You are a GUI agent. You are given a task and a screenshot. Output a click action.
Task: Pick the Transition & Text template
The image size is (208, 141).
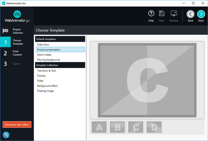(46, 70)
